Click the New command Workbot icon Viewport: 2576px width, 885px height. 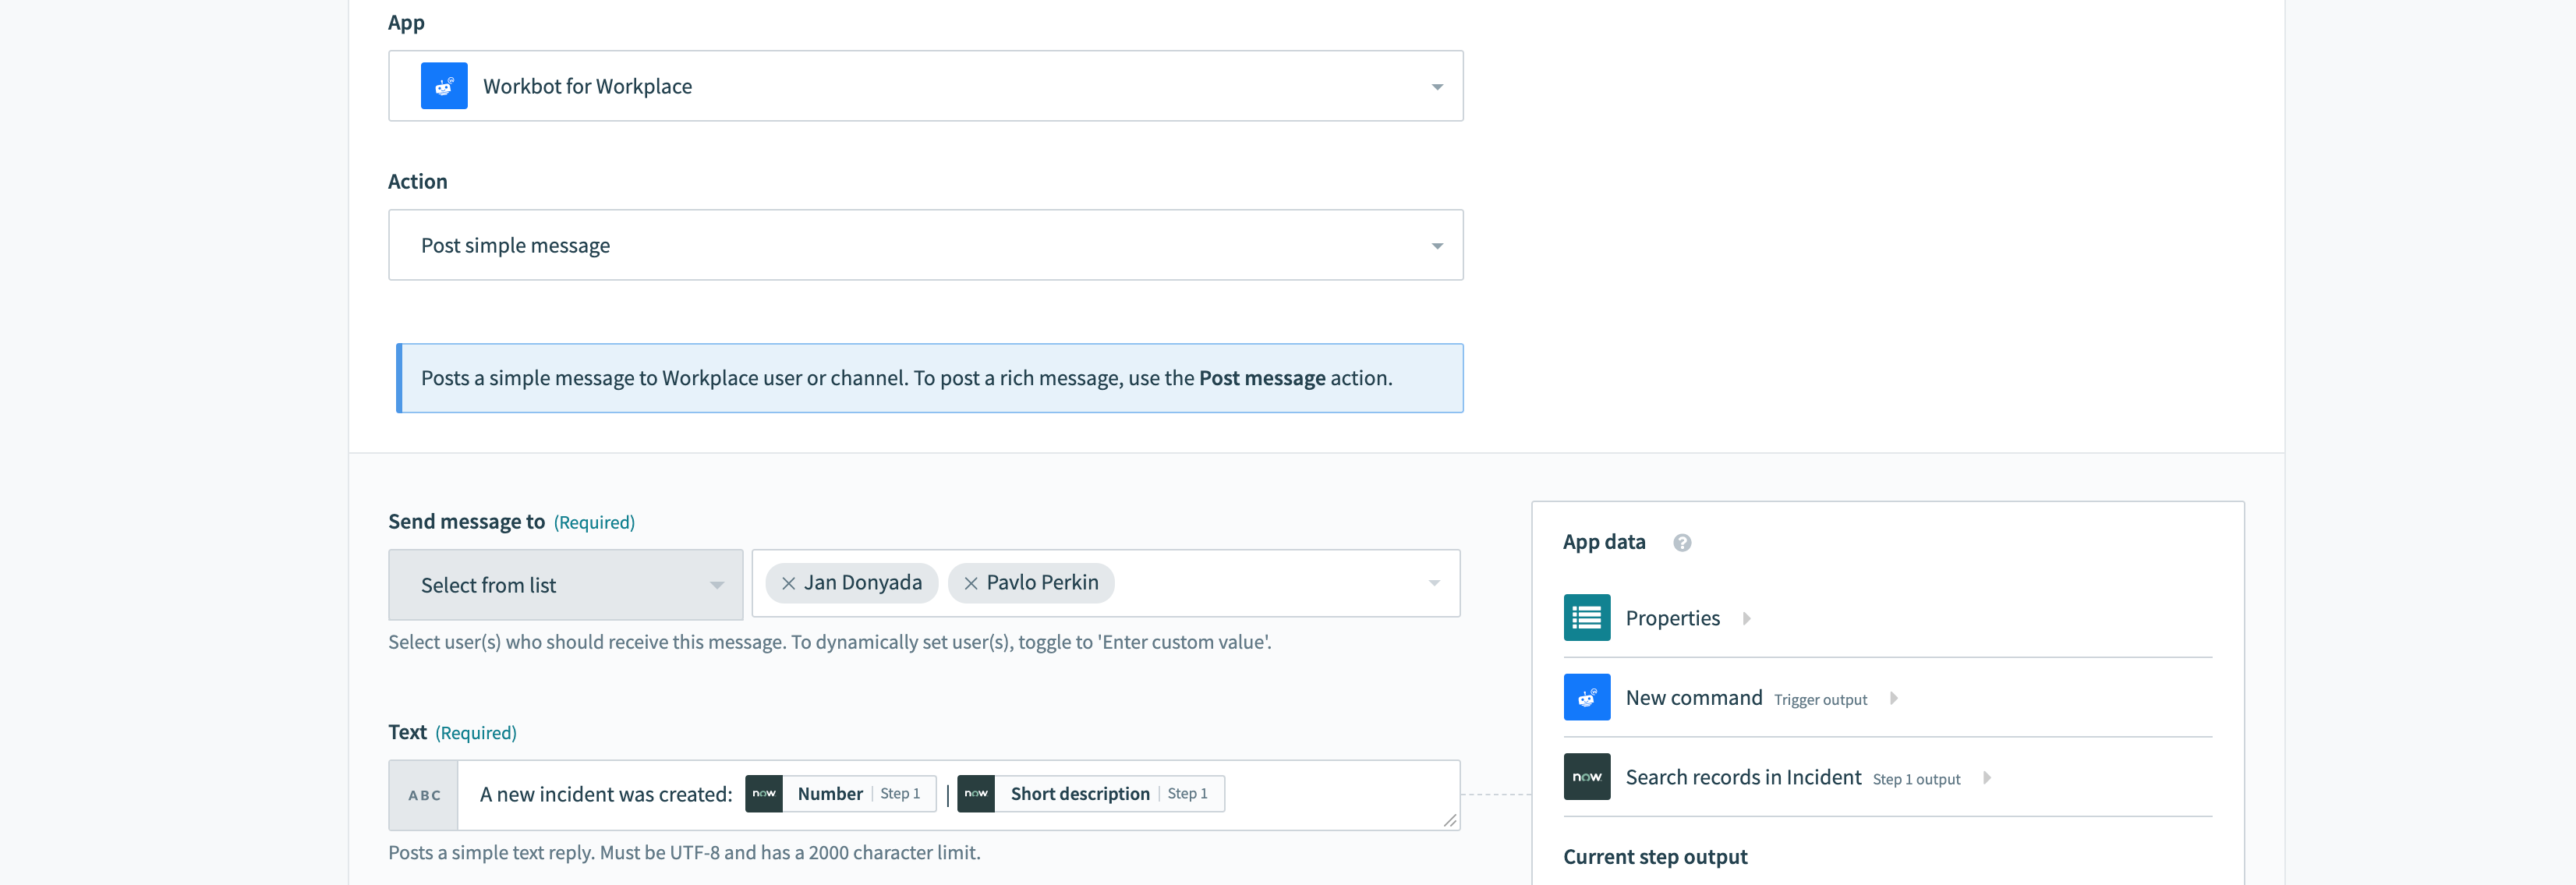pos(1587,696)
